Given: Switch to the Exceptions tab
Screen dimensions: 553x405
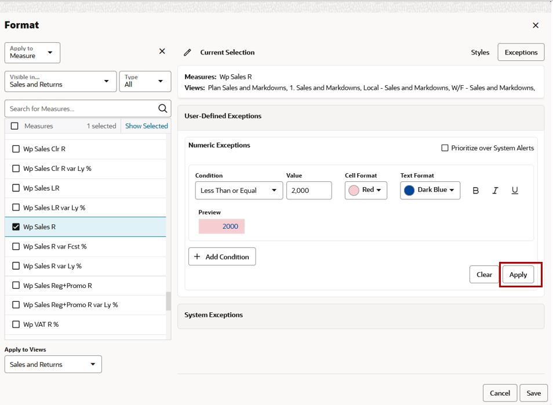Looking at the screenshot, I should [x=521, y=53].
